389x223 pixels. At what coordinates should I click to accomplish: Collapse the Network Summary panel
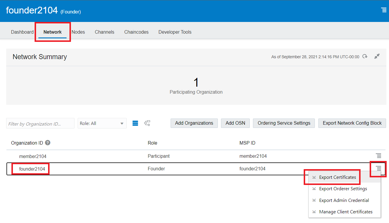[x=377, y=56]
